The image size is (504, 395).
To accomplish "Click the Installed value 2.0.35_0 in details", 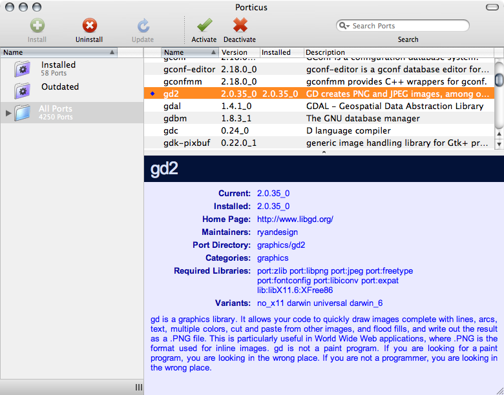I will click(273, 206).
